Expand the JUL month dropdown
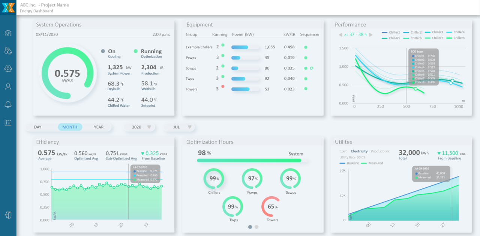This screenshot has height=236, width=480. point(180,127)
